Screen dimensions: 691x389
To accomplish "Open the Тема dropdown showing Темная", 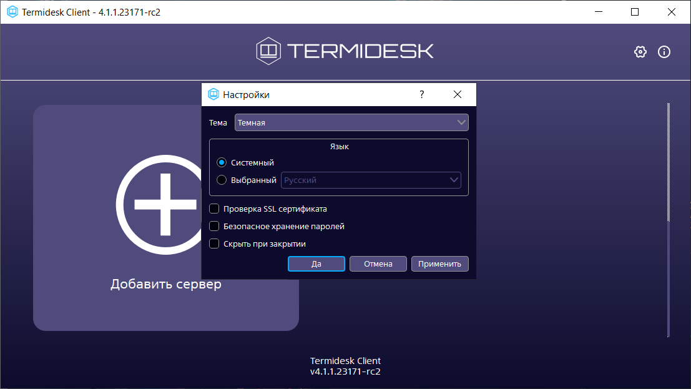I will coord(351,122).
